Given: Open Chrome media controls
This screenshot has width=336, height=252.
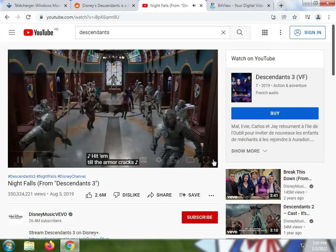Looking at the screenshot, I should 307,17.
